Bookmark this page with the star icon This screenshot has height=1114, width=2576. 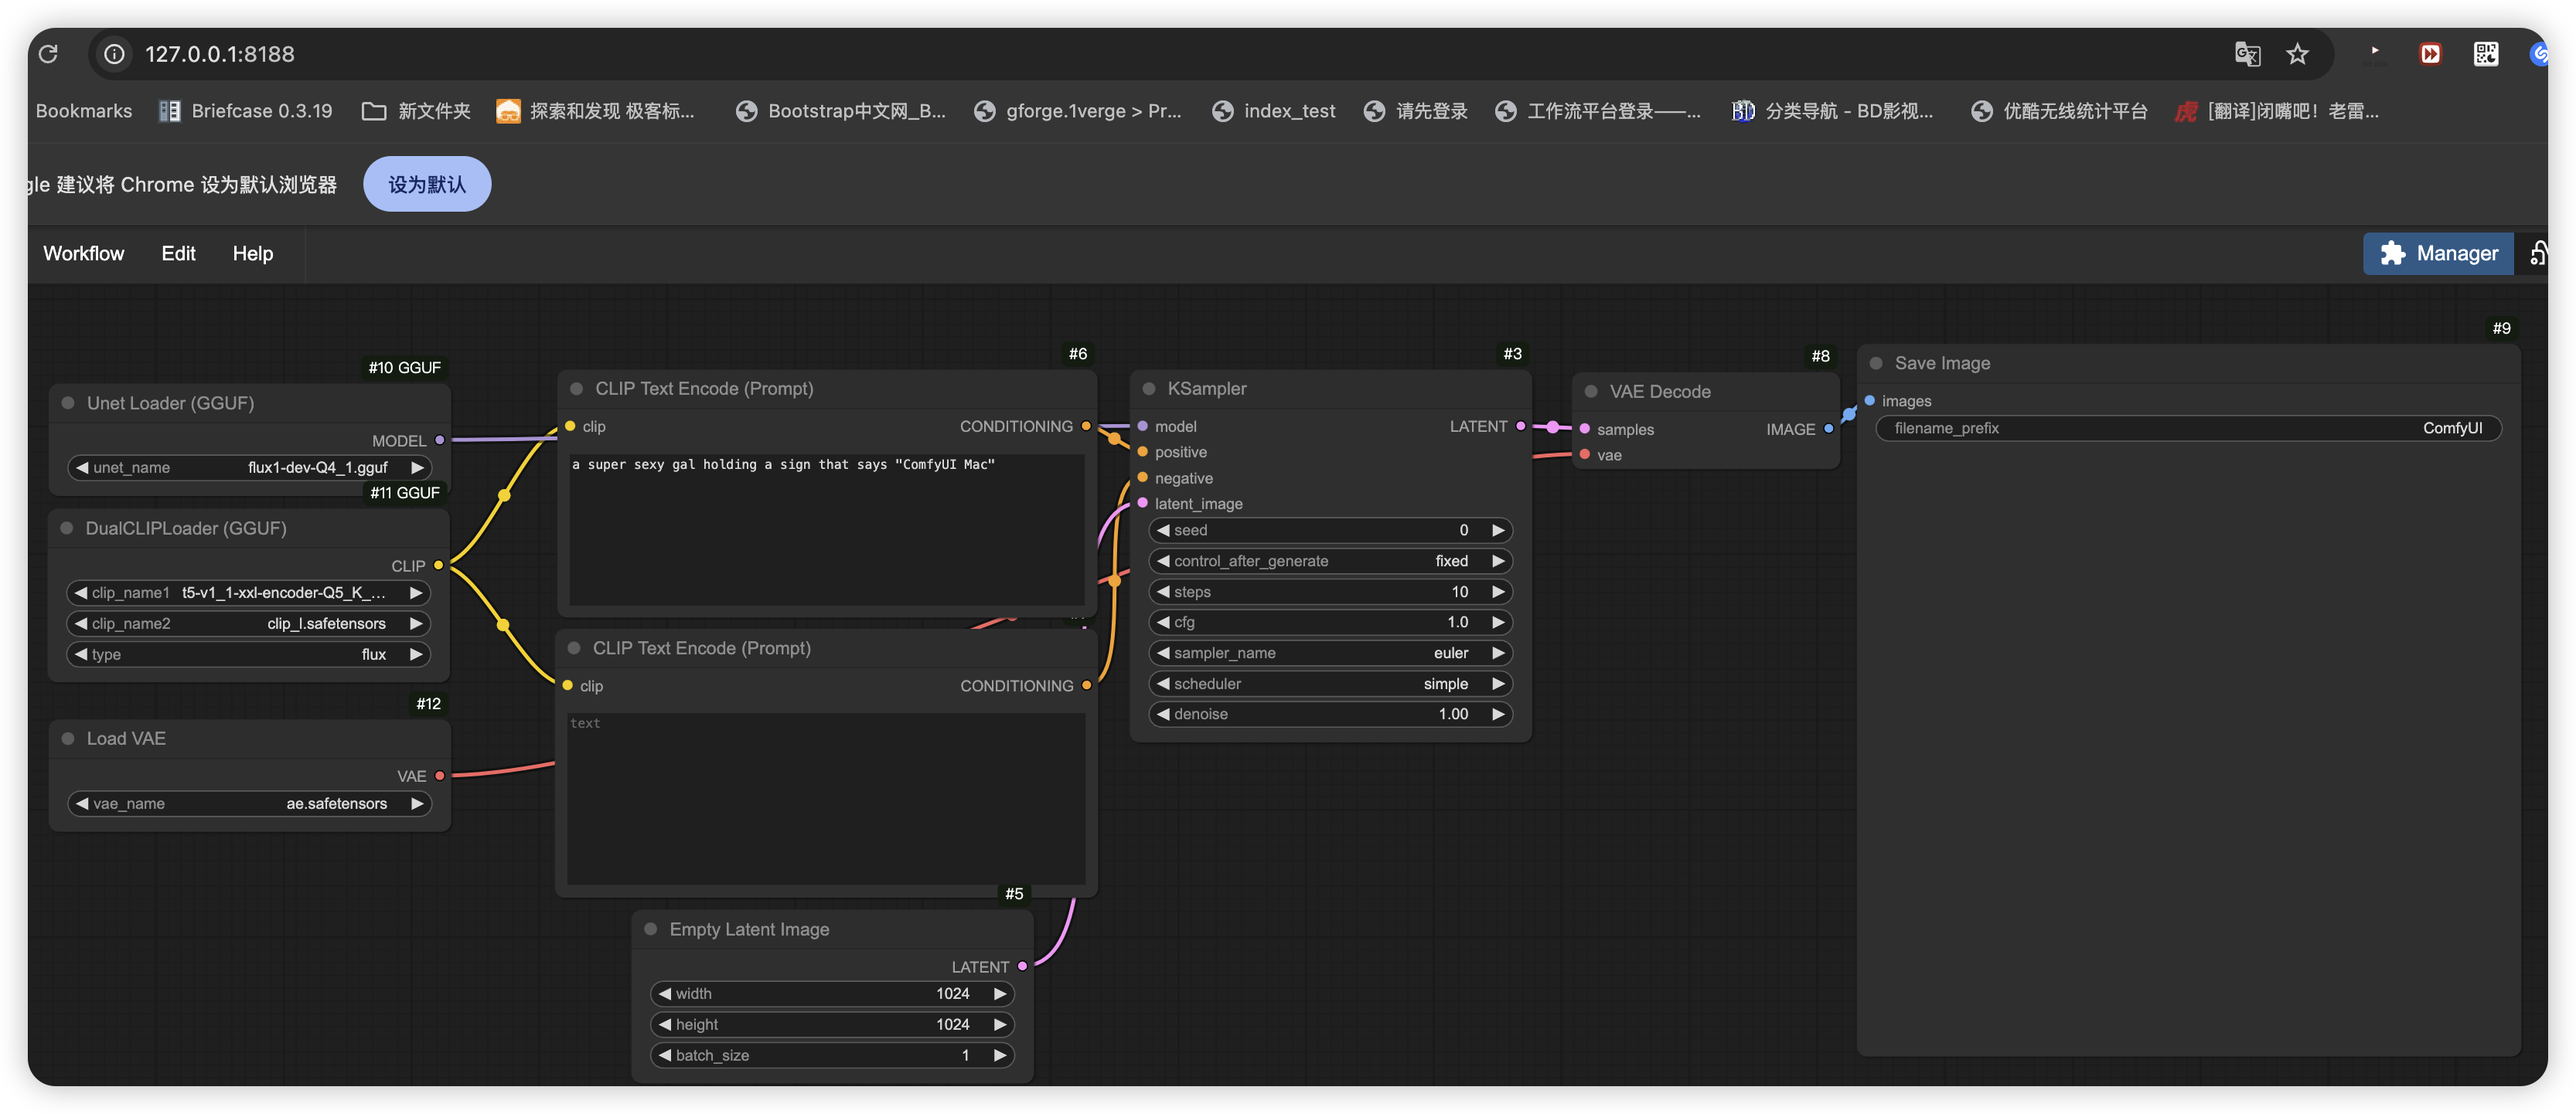pos(2297,54)
